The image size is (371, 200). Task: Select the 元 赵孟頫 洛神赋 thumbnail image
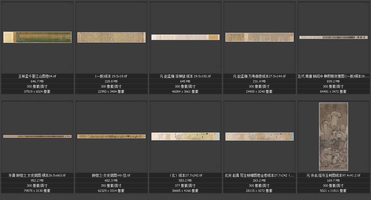click(x=185, y=37)
